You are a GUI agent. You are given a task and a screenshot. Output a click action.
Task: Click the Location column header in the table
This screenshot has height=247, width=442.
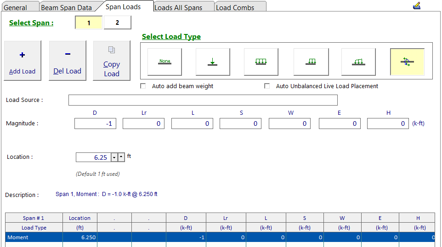pyautogui.click(x=80, y=218)
